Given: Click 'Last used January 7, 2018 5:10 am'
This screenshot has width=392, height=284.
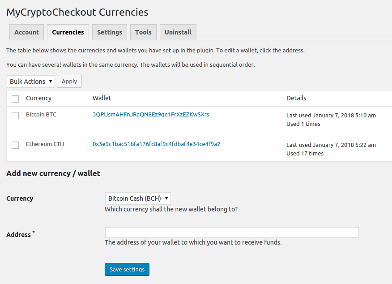Looking at the screenshot, I should (331, 116).
